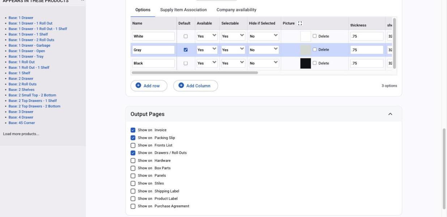
Task: Enable Show on Product Label
Action: tap(133, 199)
